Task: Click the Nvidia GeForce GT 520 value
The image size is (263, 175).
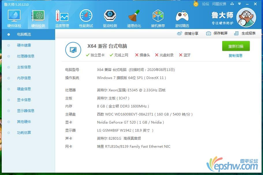Action: click(x=130, y=122)
